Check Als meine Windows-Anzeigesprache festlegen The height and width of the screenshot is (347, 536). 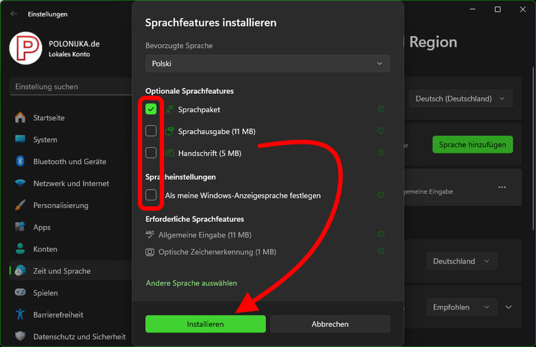151,195
